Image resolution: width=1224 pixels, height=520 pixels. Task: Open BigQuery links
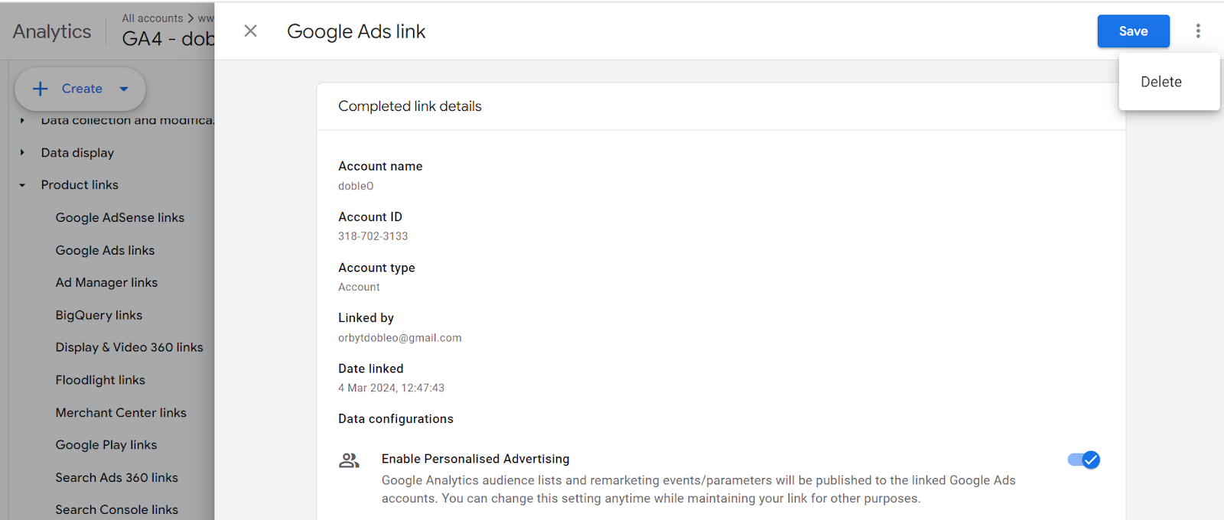coord(99,315)
